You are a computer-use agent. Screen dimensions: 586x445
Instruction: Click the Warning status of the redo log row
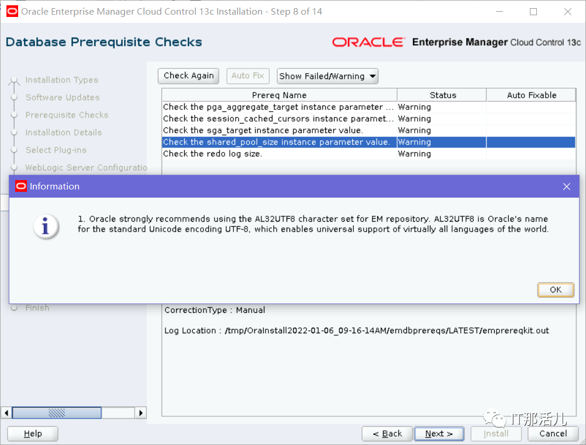pyautogui.click(x=415, y=154)
